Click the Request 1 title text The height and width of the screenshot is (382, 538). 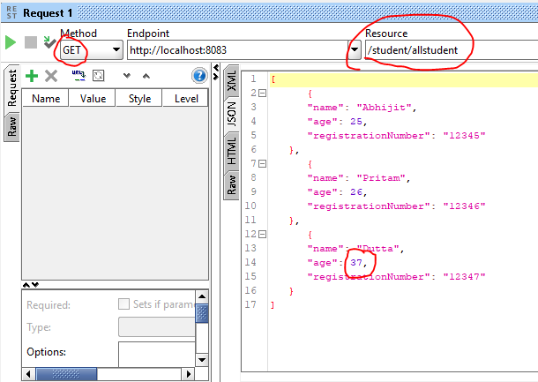pos(48,13)
